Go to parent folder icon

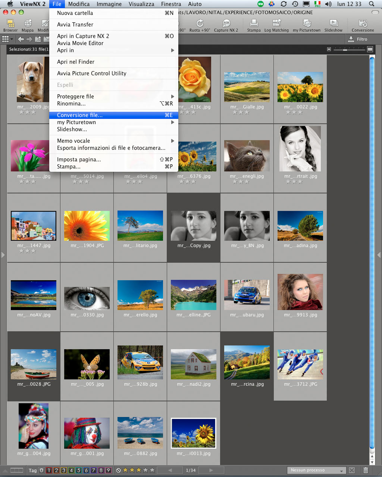(38, 39)
